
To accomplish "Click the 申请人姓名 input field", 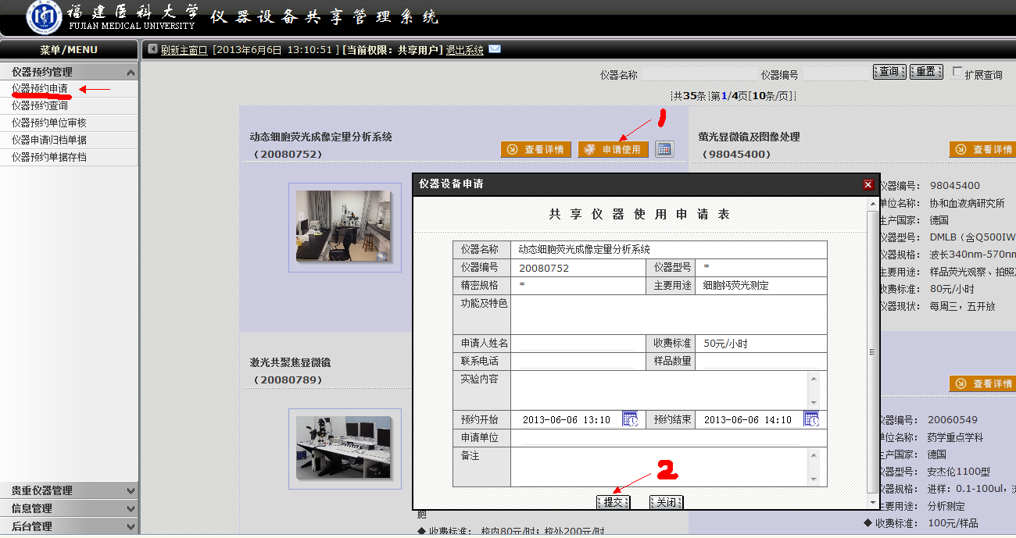I will (x=578, y=344).
